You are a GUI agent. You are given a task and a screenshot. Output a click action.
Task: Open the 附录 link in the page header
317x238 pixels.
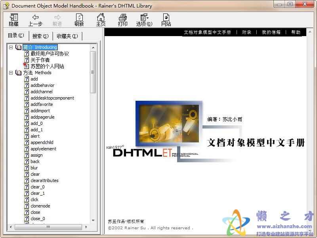point(246,32)
